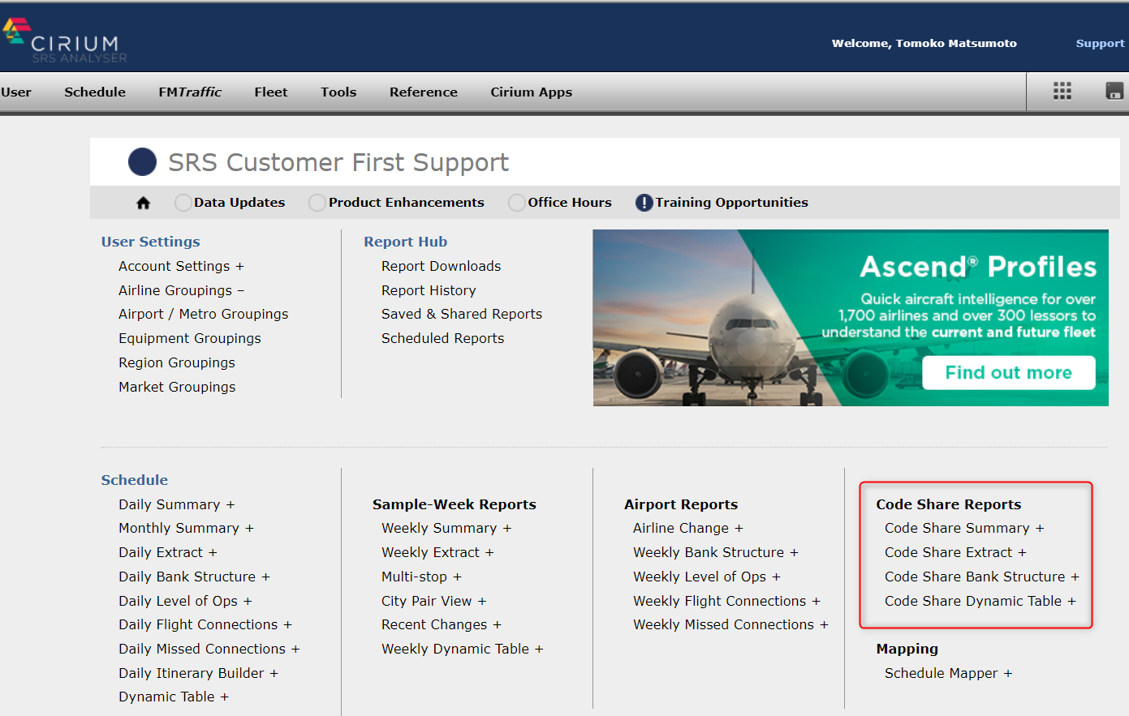Click the home icon in support bar

point(144,203)
